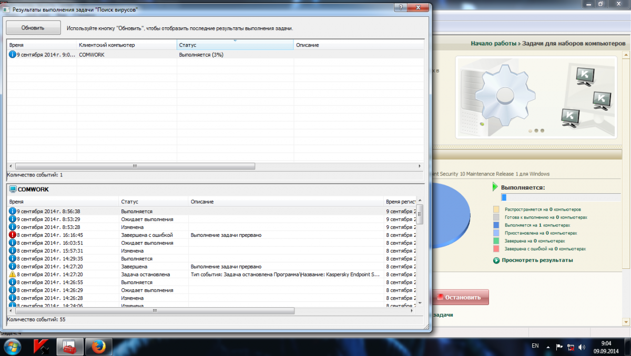The image size is (631, 356).
Task: Click the help question mark in the dialog title bar
Action: coord(401,7)
